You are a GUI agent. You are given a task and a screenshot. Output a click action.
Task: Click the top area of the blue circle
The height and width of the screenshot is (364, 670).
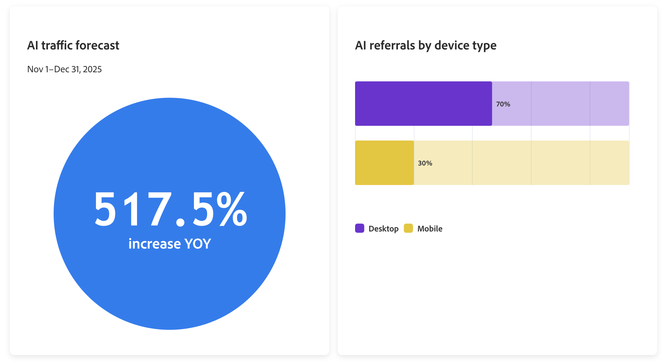point(170,126)
